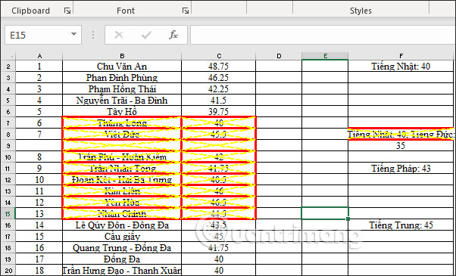Image resolution: width=456 pixels, height=276 pixels.
Task: Click the Insert Function fx icon
Action: point(173,35)
